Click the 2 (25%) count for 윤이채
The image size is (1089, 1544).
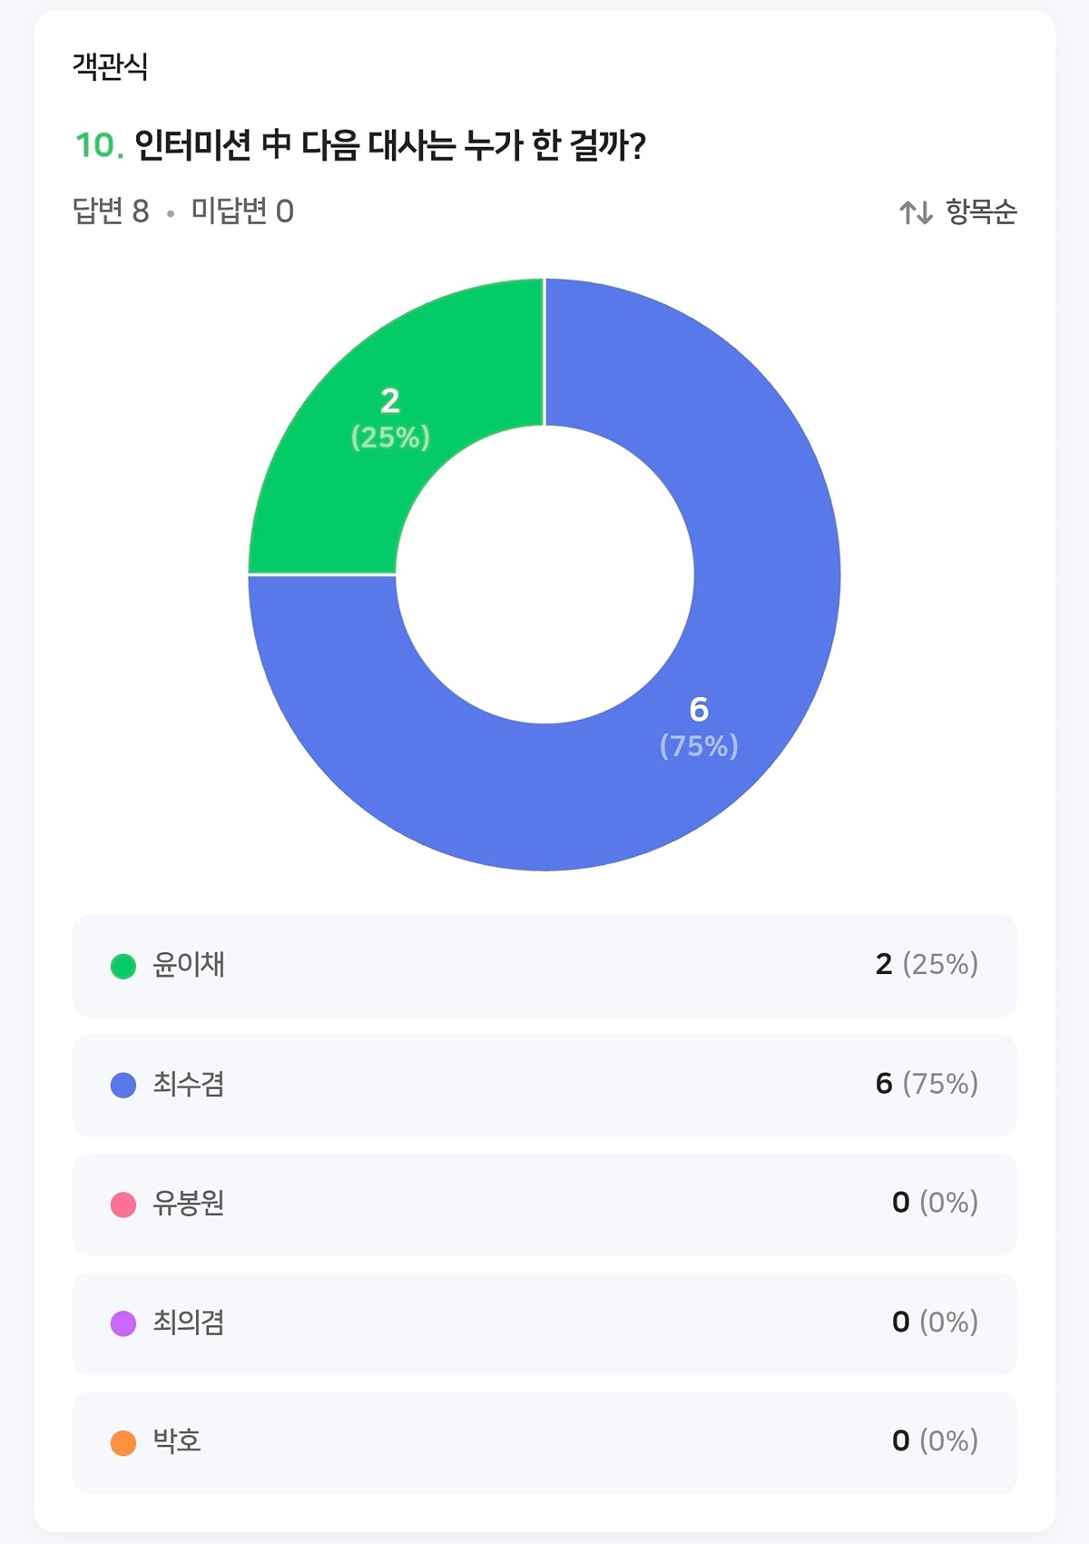pos(927,964)
